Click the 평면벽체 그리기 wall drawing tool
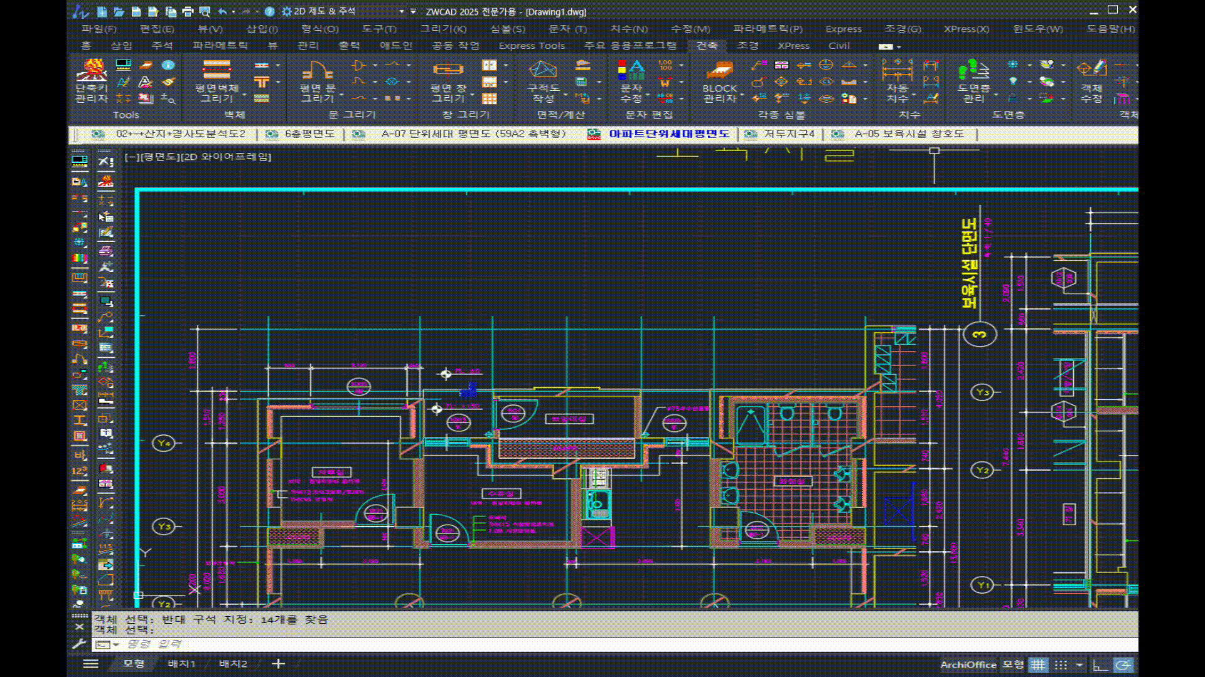This screenshot has width=1205, height=677. pyautogui.click(x=217, y=81)
